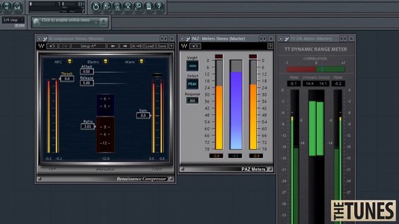Click the playlist view icon at top left
This screenshot has height=224, width=399.
[7, 7]
